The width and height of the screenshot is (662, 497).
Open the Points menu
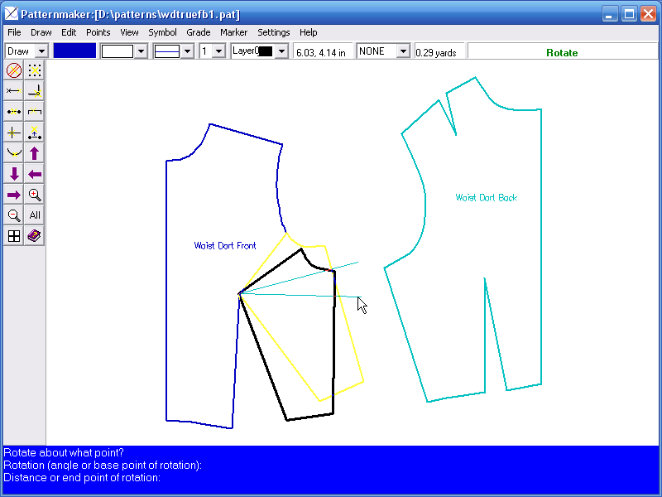pyautogui.click(x=98, y=32)
